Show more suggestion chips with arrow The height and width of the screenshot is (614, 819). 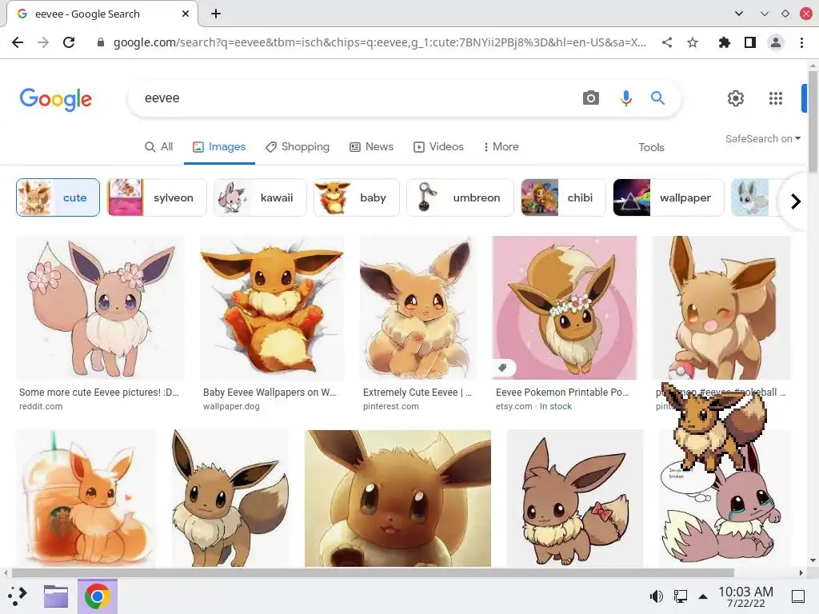pyautogui.click(x=795, y=201)
